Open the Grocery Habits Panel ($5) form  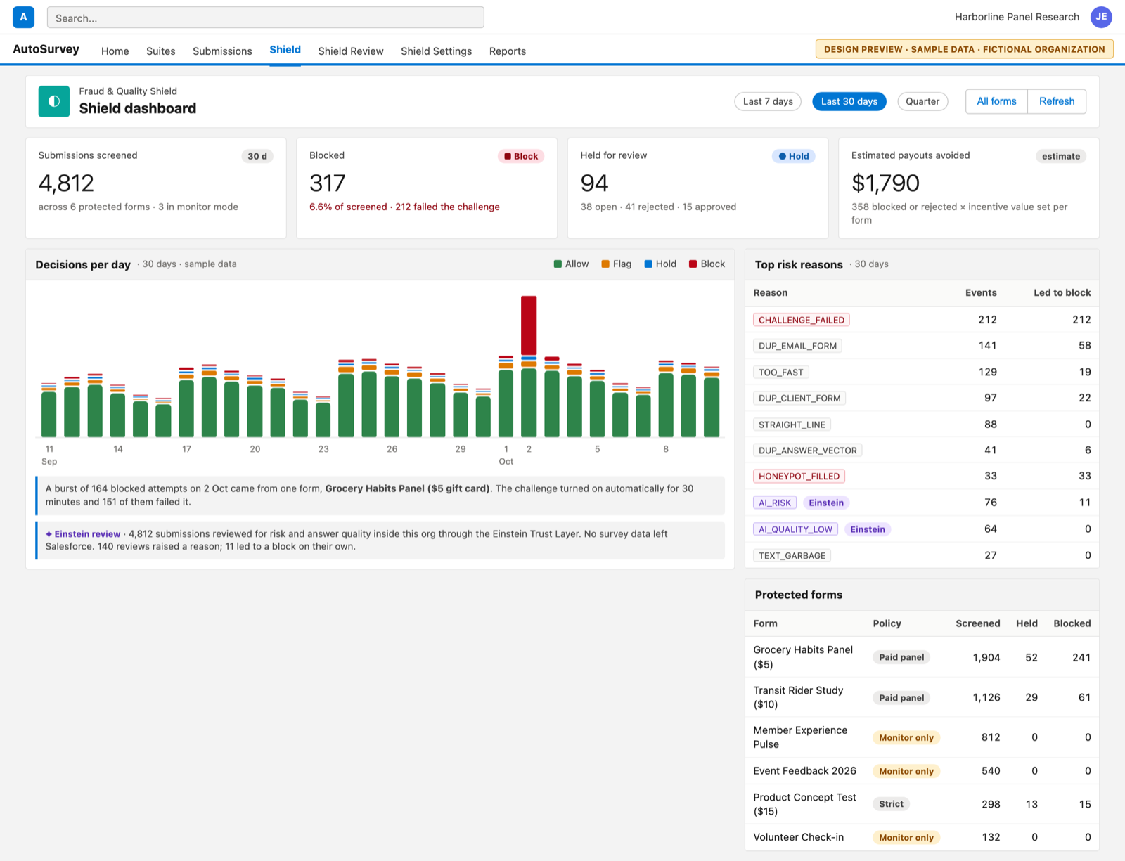click(803, 657)
